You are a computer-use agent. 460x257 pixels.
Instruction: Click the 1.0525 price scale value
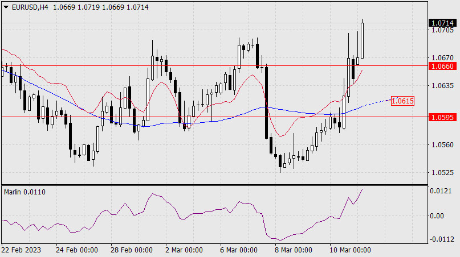(x=442, y=173)
